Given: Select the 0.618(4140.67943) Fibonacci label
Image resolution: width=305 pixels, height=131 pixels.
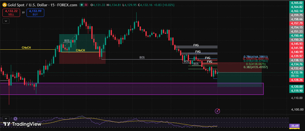Looking at the screenshot, I should 256,61.
